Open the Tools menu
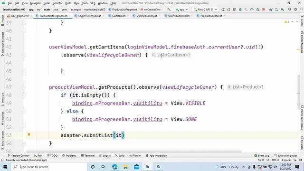 point(85,3)
